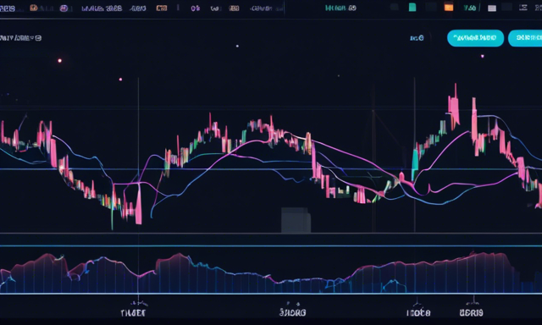
Task: Click the gray rectangular block at the chart bottom
Action: [296, 220]
